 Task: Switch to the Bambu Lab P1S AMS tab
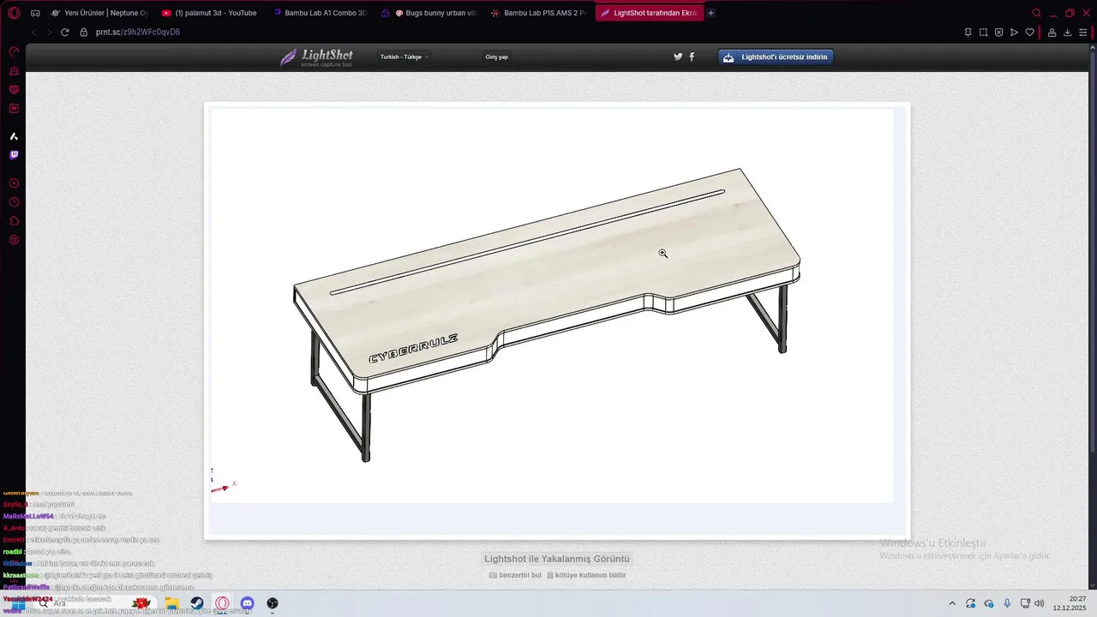539,13
